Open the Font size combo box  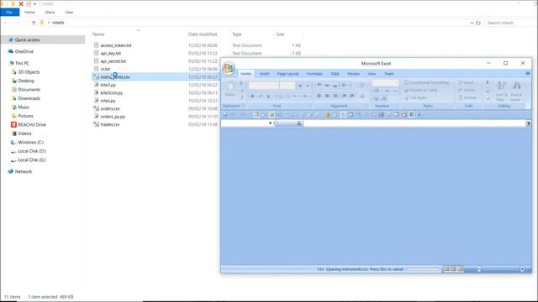(x=287, y=86)
